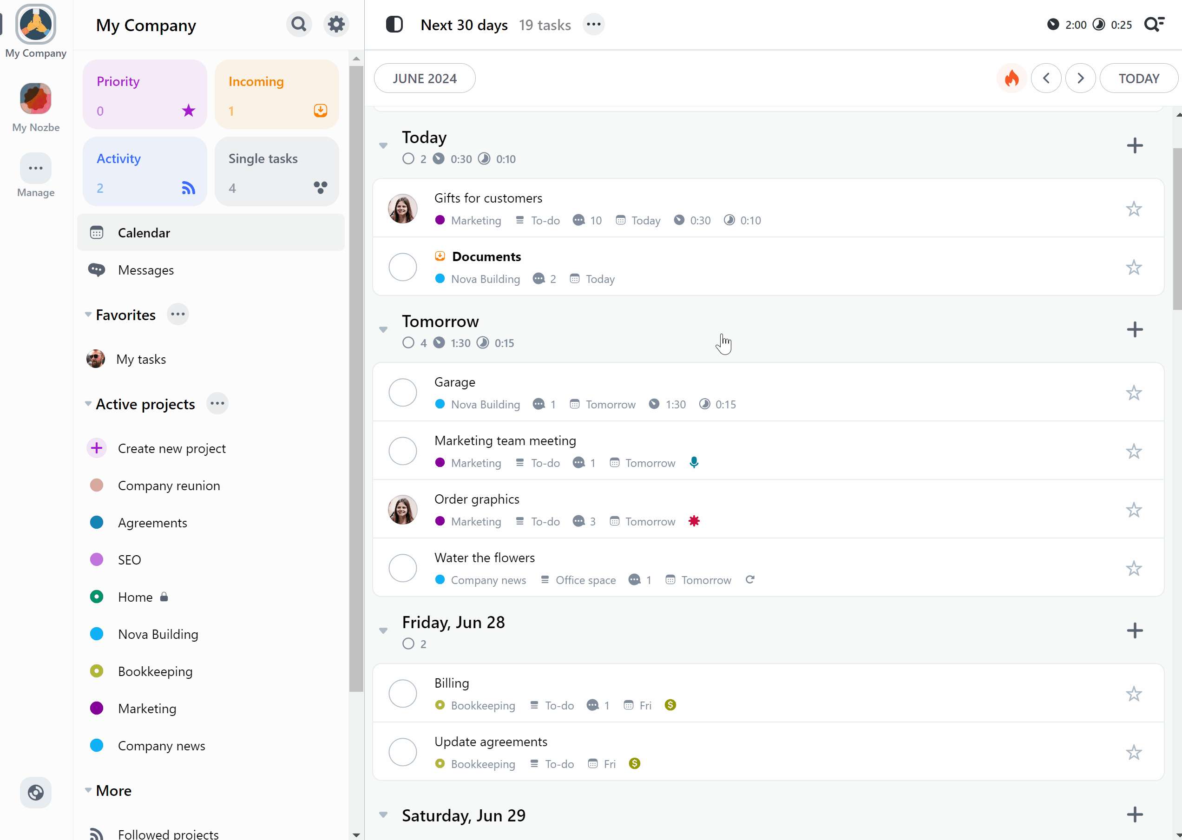Click Add task button in Tomorrow section
Image resolution: width=1182 pixels, height=840 pixels.
click(x=1135, y=329)
